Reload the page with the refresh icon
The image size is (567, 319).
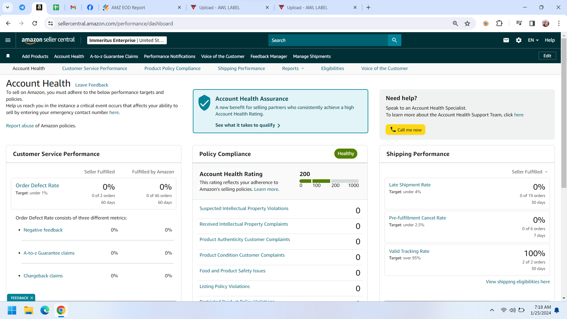[35, 23]
